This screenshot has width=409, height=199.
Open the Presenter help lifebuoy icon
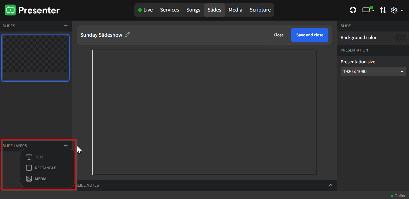coord(353,10)
